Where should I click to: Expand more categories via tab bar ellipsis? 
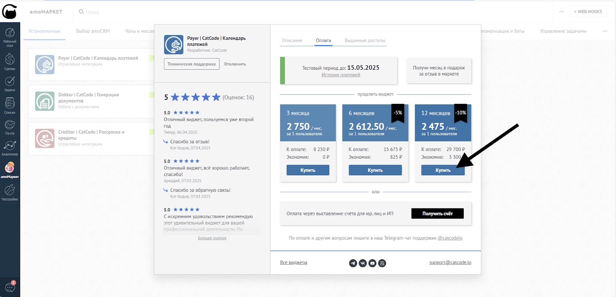[605, 31]
